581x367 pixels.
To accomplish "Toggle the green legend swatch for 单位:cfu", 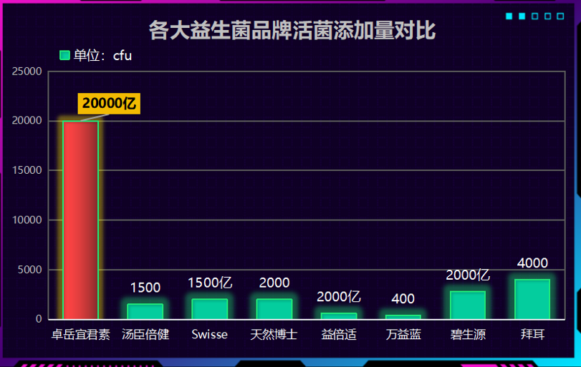I will point(64,56).
